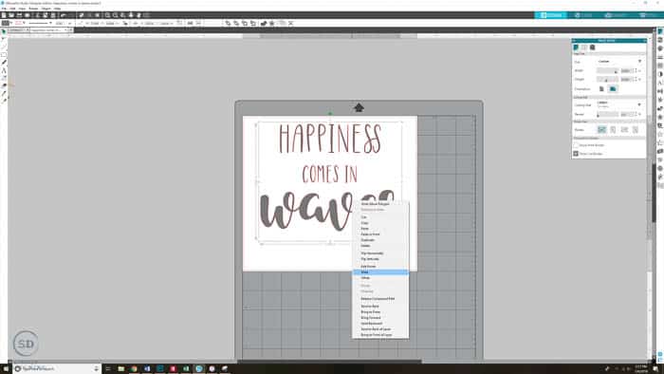664x374 pixels.
Task: Click the Zoom In magnifier icon
Action: [x=107, y=15]
